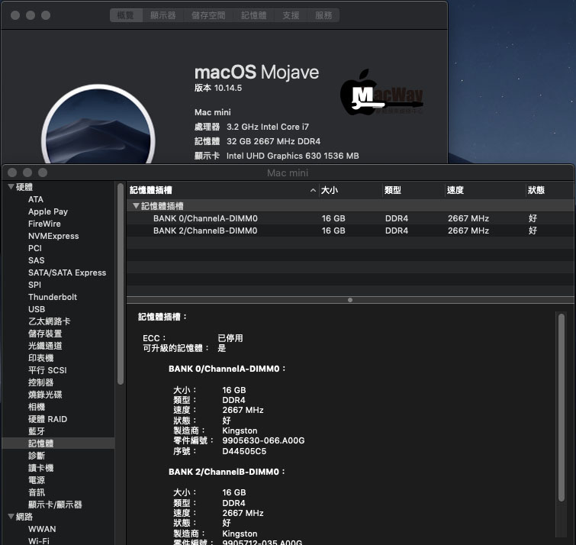
Task: Select 燒錄光碟 in sidebar
Action: (45, 395)
